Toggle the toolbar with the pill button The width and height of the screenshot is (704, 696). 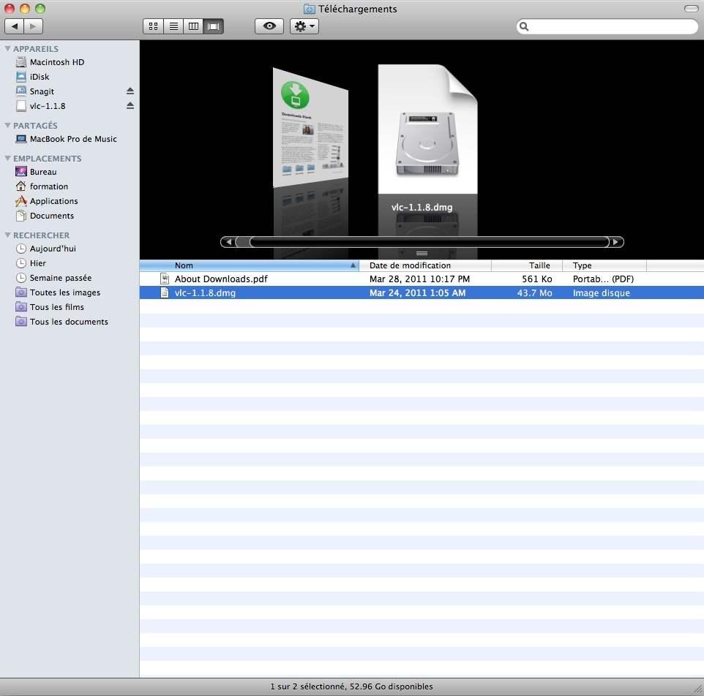pyautogui.click(x=691, y=9)
